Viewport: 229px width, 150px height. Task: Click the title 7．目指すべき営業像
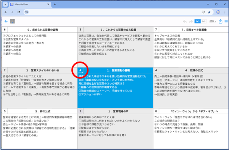[194, 30]
